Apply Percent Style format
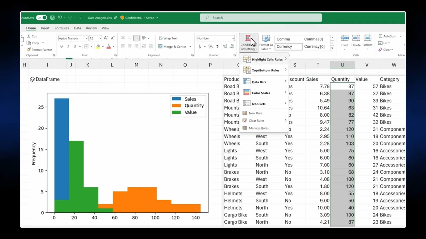The width and height of the screenshot is (426, 239). click(211, 46)
